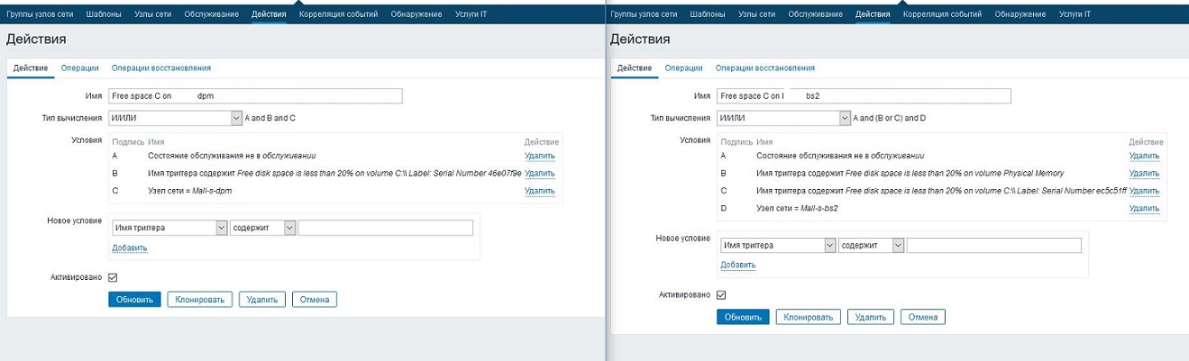
Task: Remove condition A in left window
Action: pos(540,156)
